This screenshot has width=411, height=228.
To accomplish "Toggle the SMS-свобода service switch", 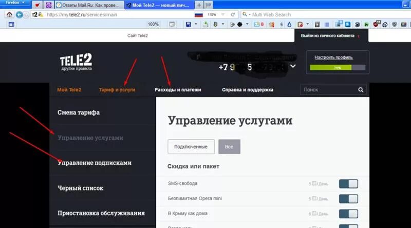I will pyautogui.click(x=348, y=184).
